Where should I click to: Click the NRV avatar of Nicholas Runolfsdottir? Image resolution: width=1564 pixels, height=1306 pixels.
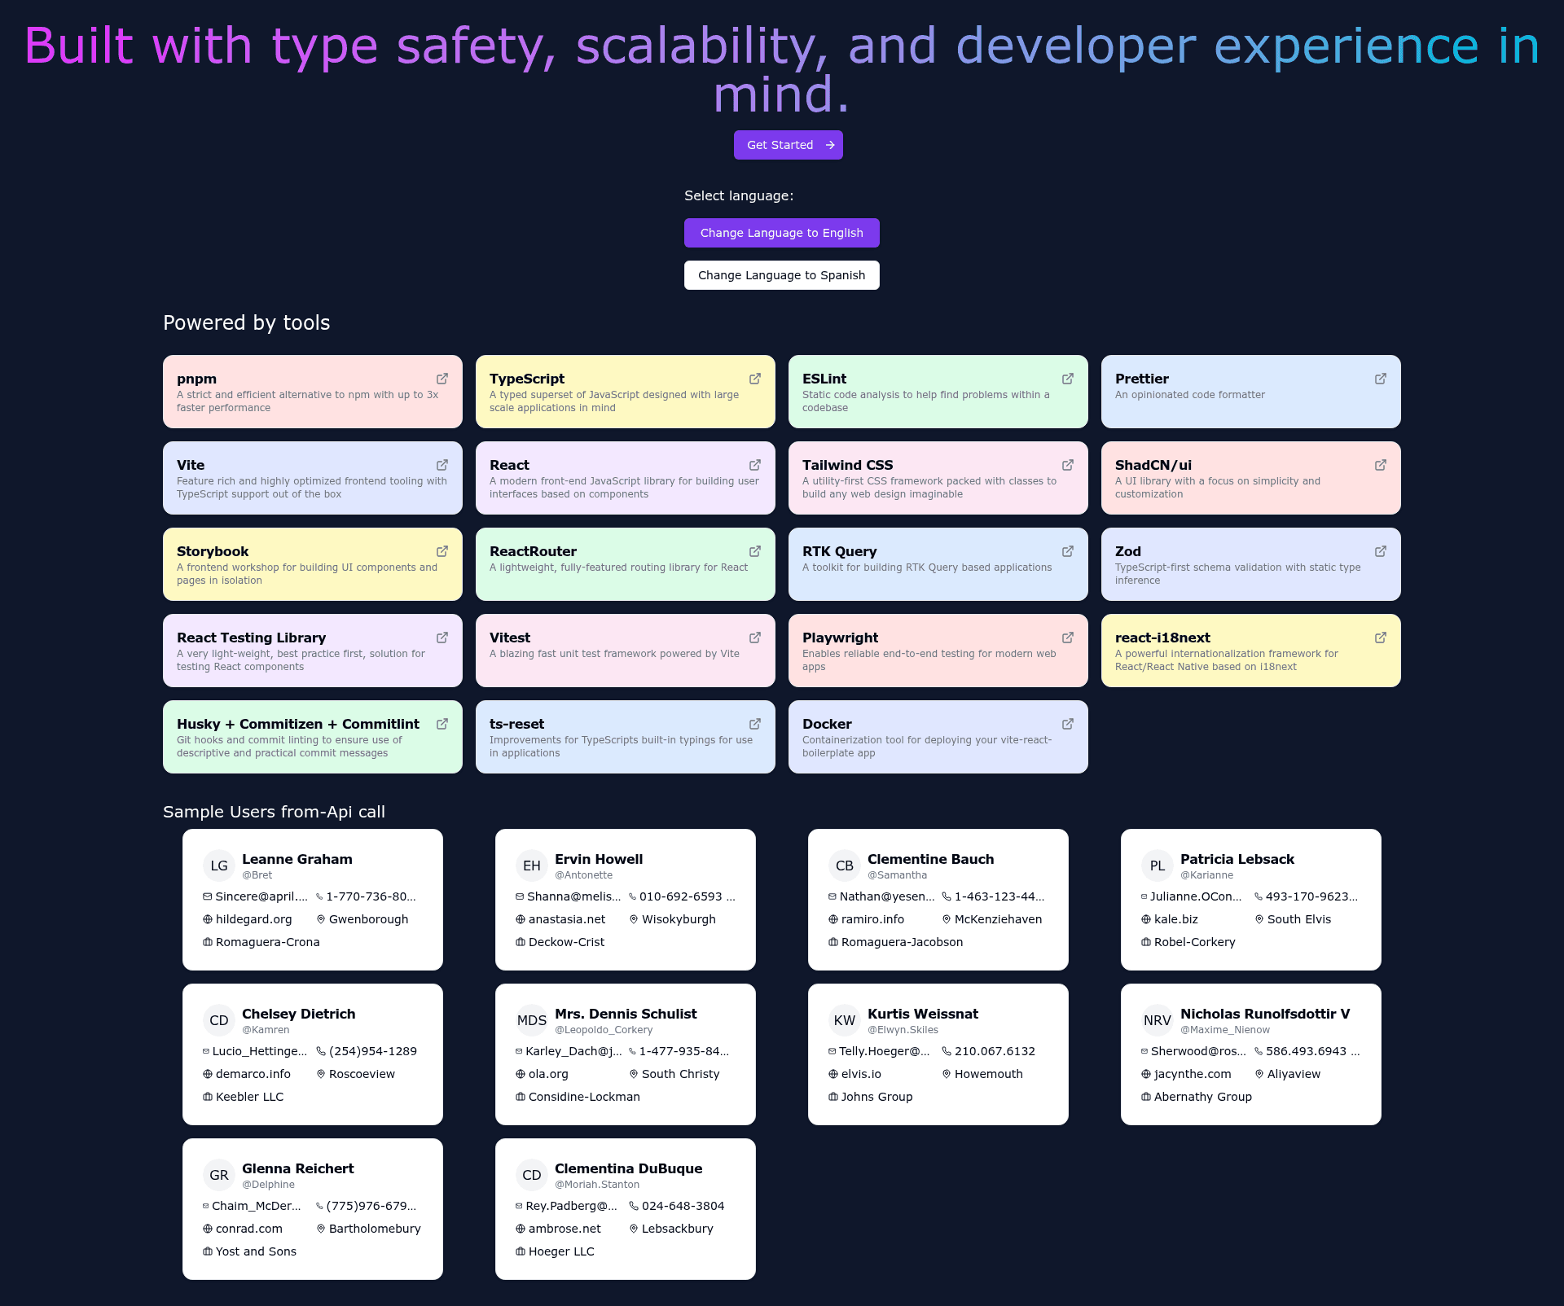click(x=1158, y=1020)
